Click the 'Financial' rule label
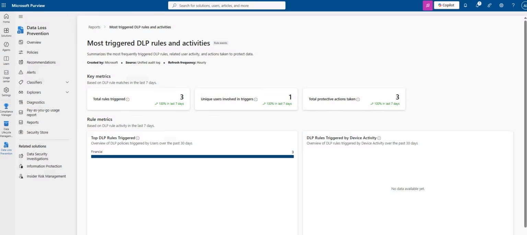 click(97, 152)
